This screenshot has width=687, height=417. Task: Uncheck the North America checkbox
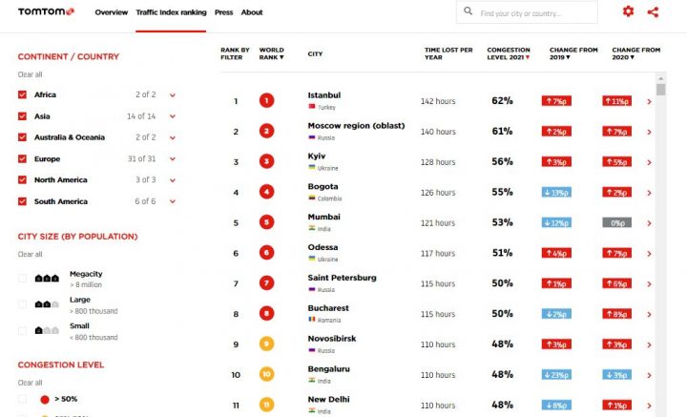(x=22, y=179)
